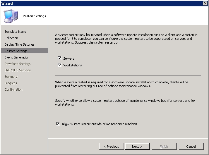Click the Servers checkbox label text

[x=69, y=58]
